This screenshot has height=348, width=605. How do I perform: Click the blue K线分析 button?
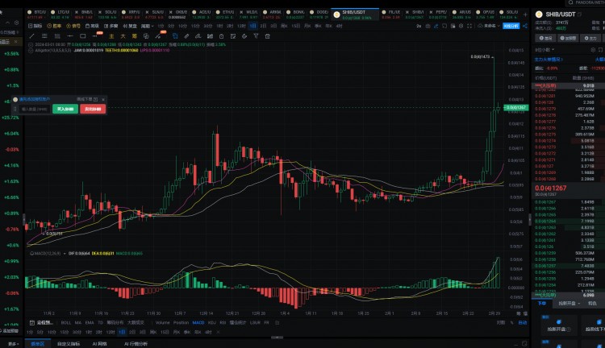[511, 26]
